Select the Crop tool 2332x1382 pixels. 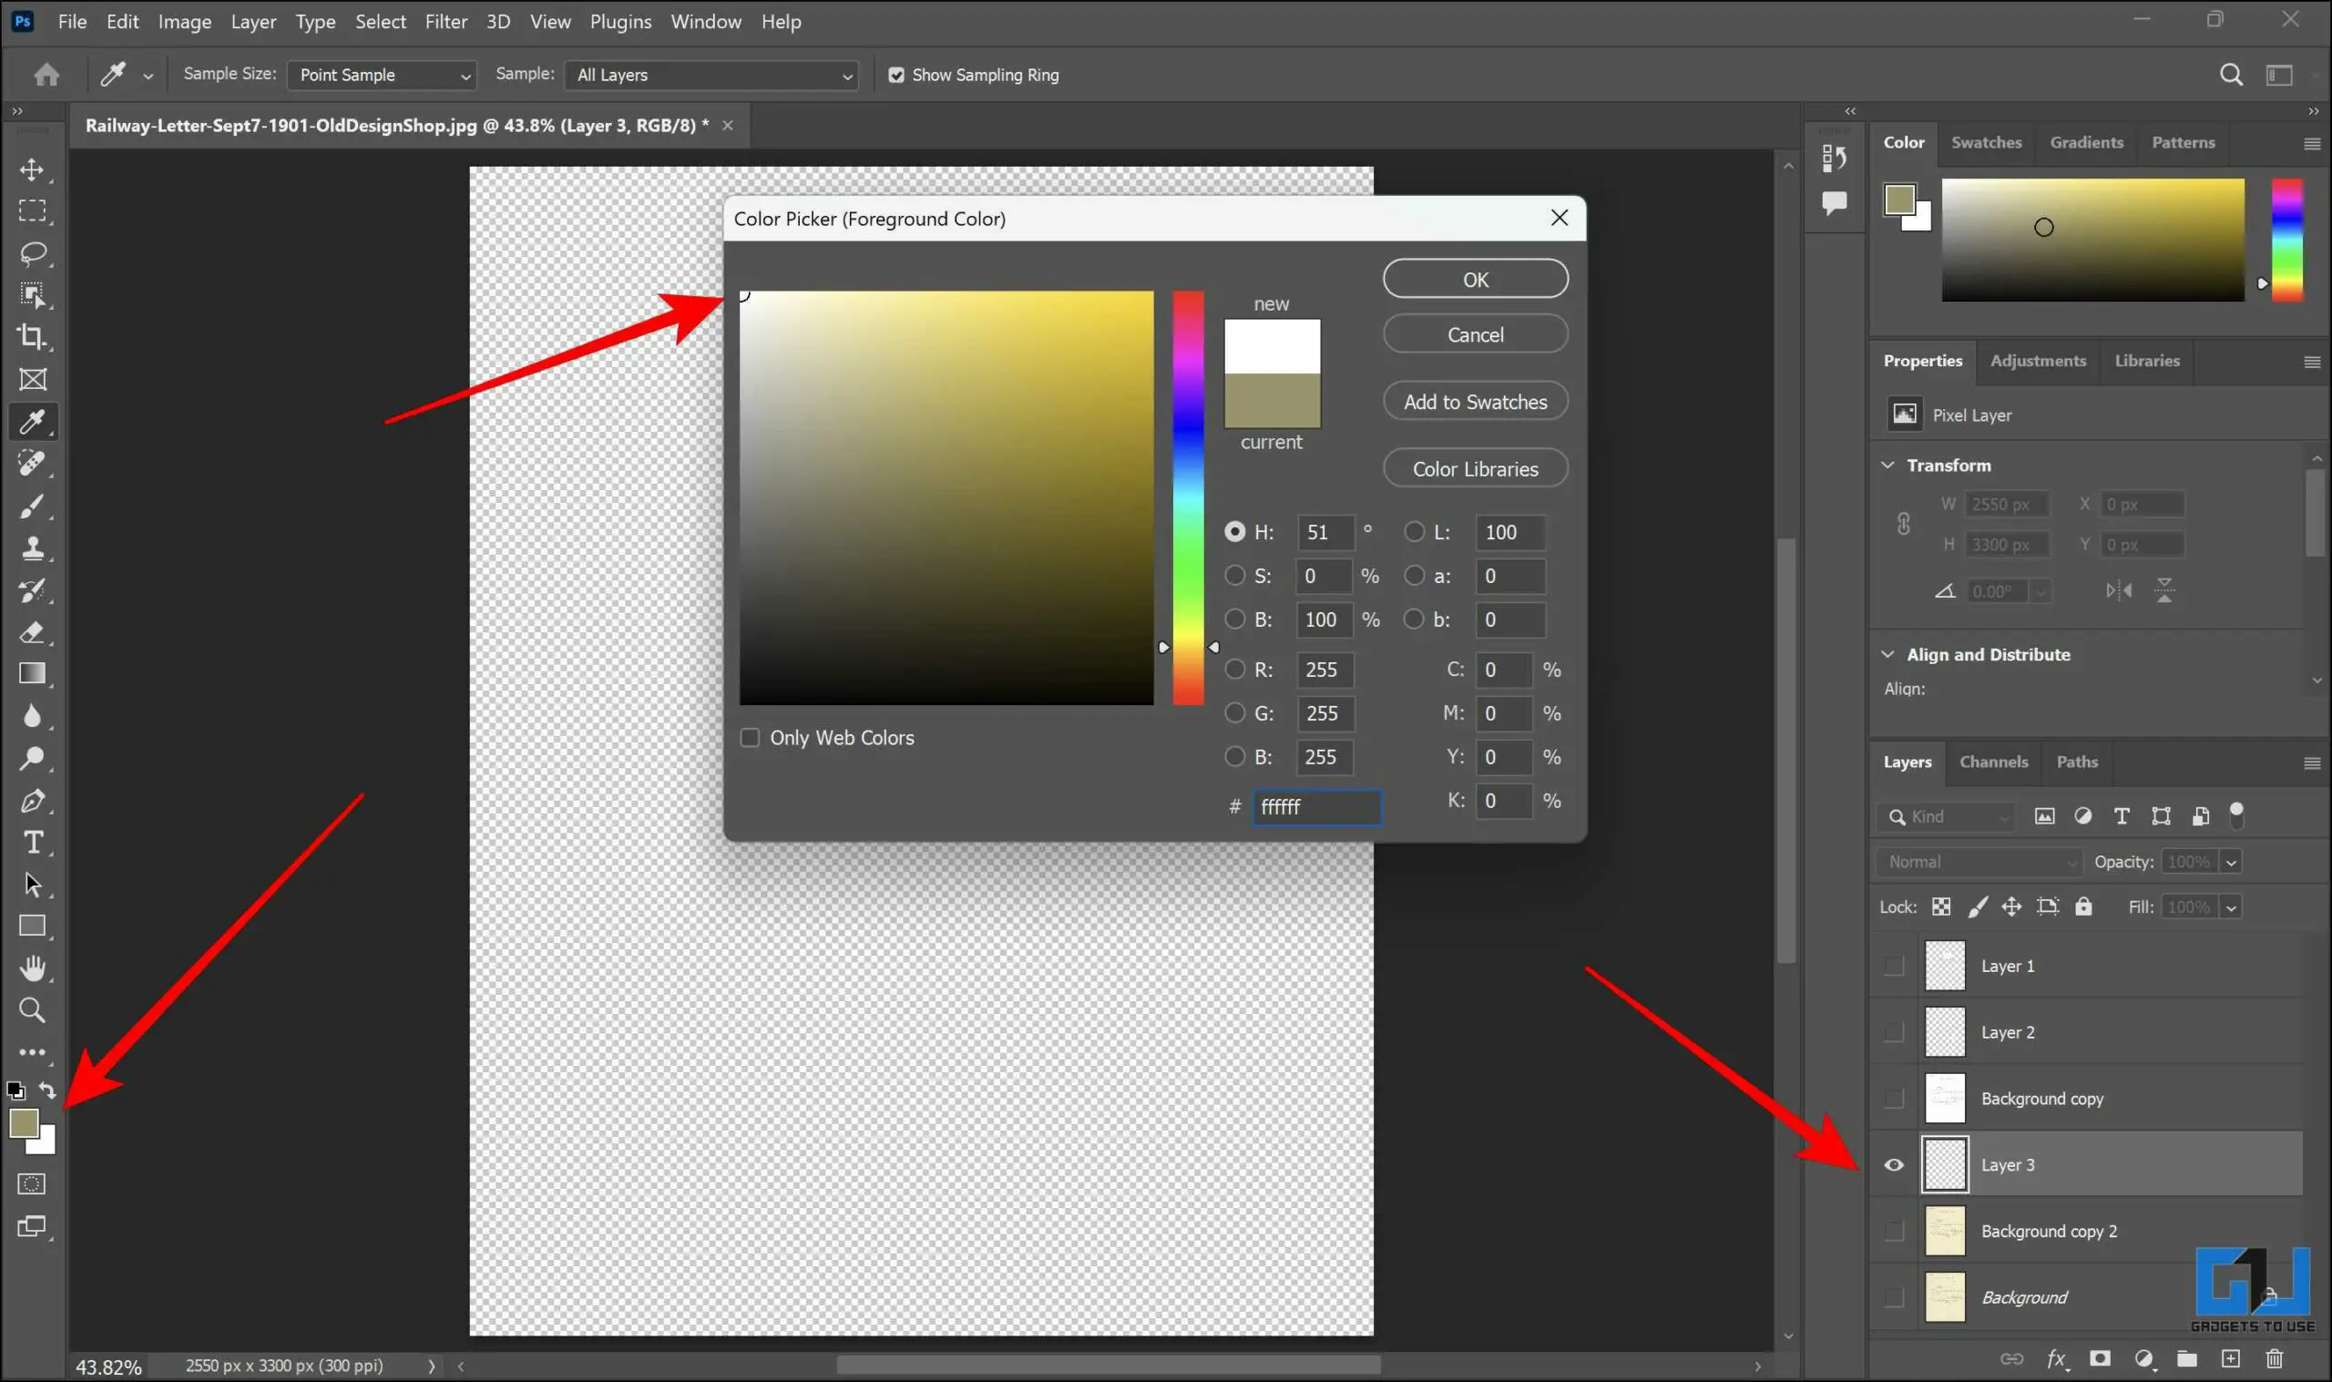point(33,337)
